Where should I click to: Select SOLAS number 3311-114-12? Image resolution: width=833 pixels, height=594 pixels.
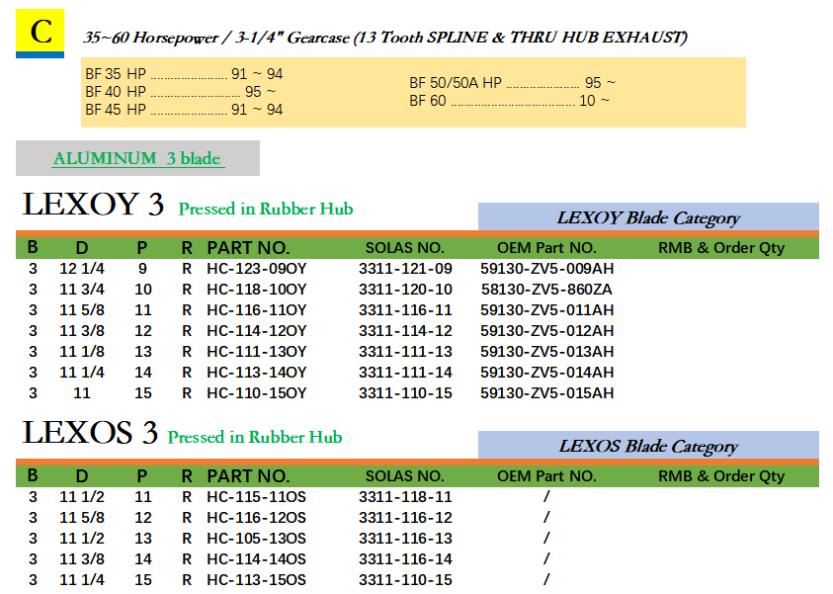click(x=405, y=330)
